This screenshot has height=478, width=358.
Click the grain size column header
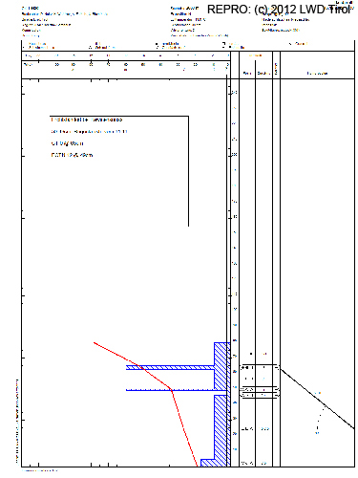click(x=263, y=74)
